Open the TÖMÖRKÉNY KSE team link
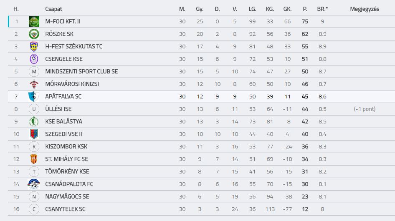 67,172
